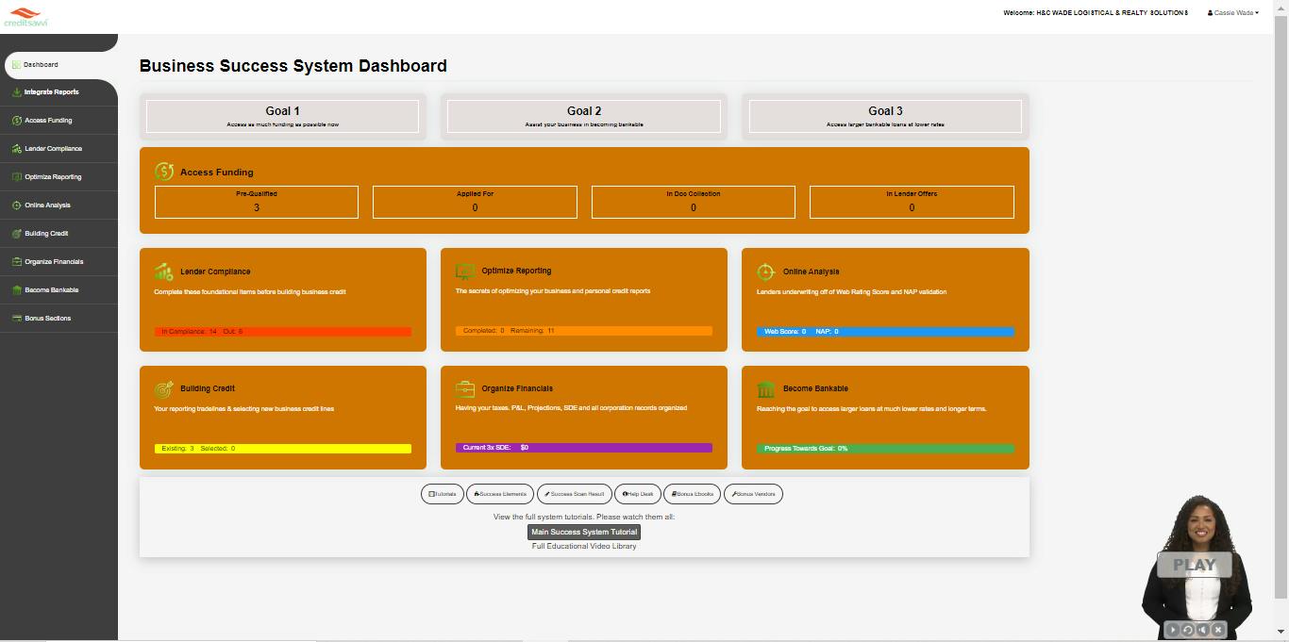Click the Optimize Reporting presentation icon in card
Viewport: 1289px width, 642px height.
(x=465, y=272)
